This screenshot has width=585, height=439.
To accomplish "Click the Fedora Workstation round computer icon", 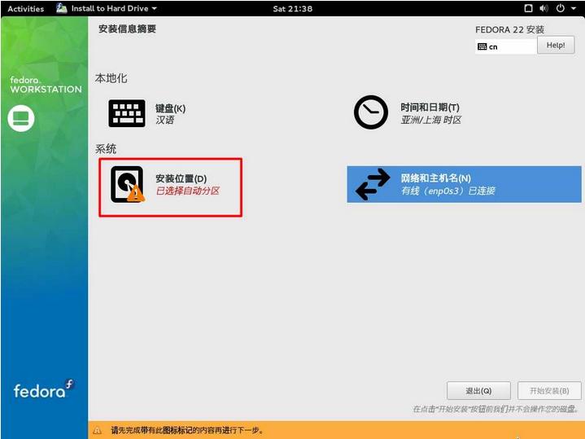I will pyautogui.click(x=21, y=118).
